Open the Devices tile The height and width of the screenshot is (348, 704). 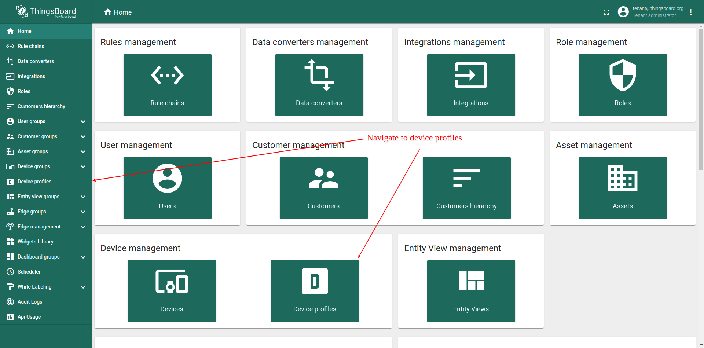point(172,291)
